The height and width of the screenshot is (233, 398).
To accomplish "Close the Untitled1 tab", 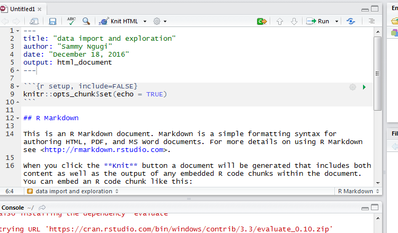I will click(40, 10).
